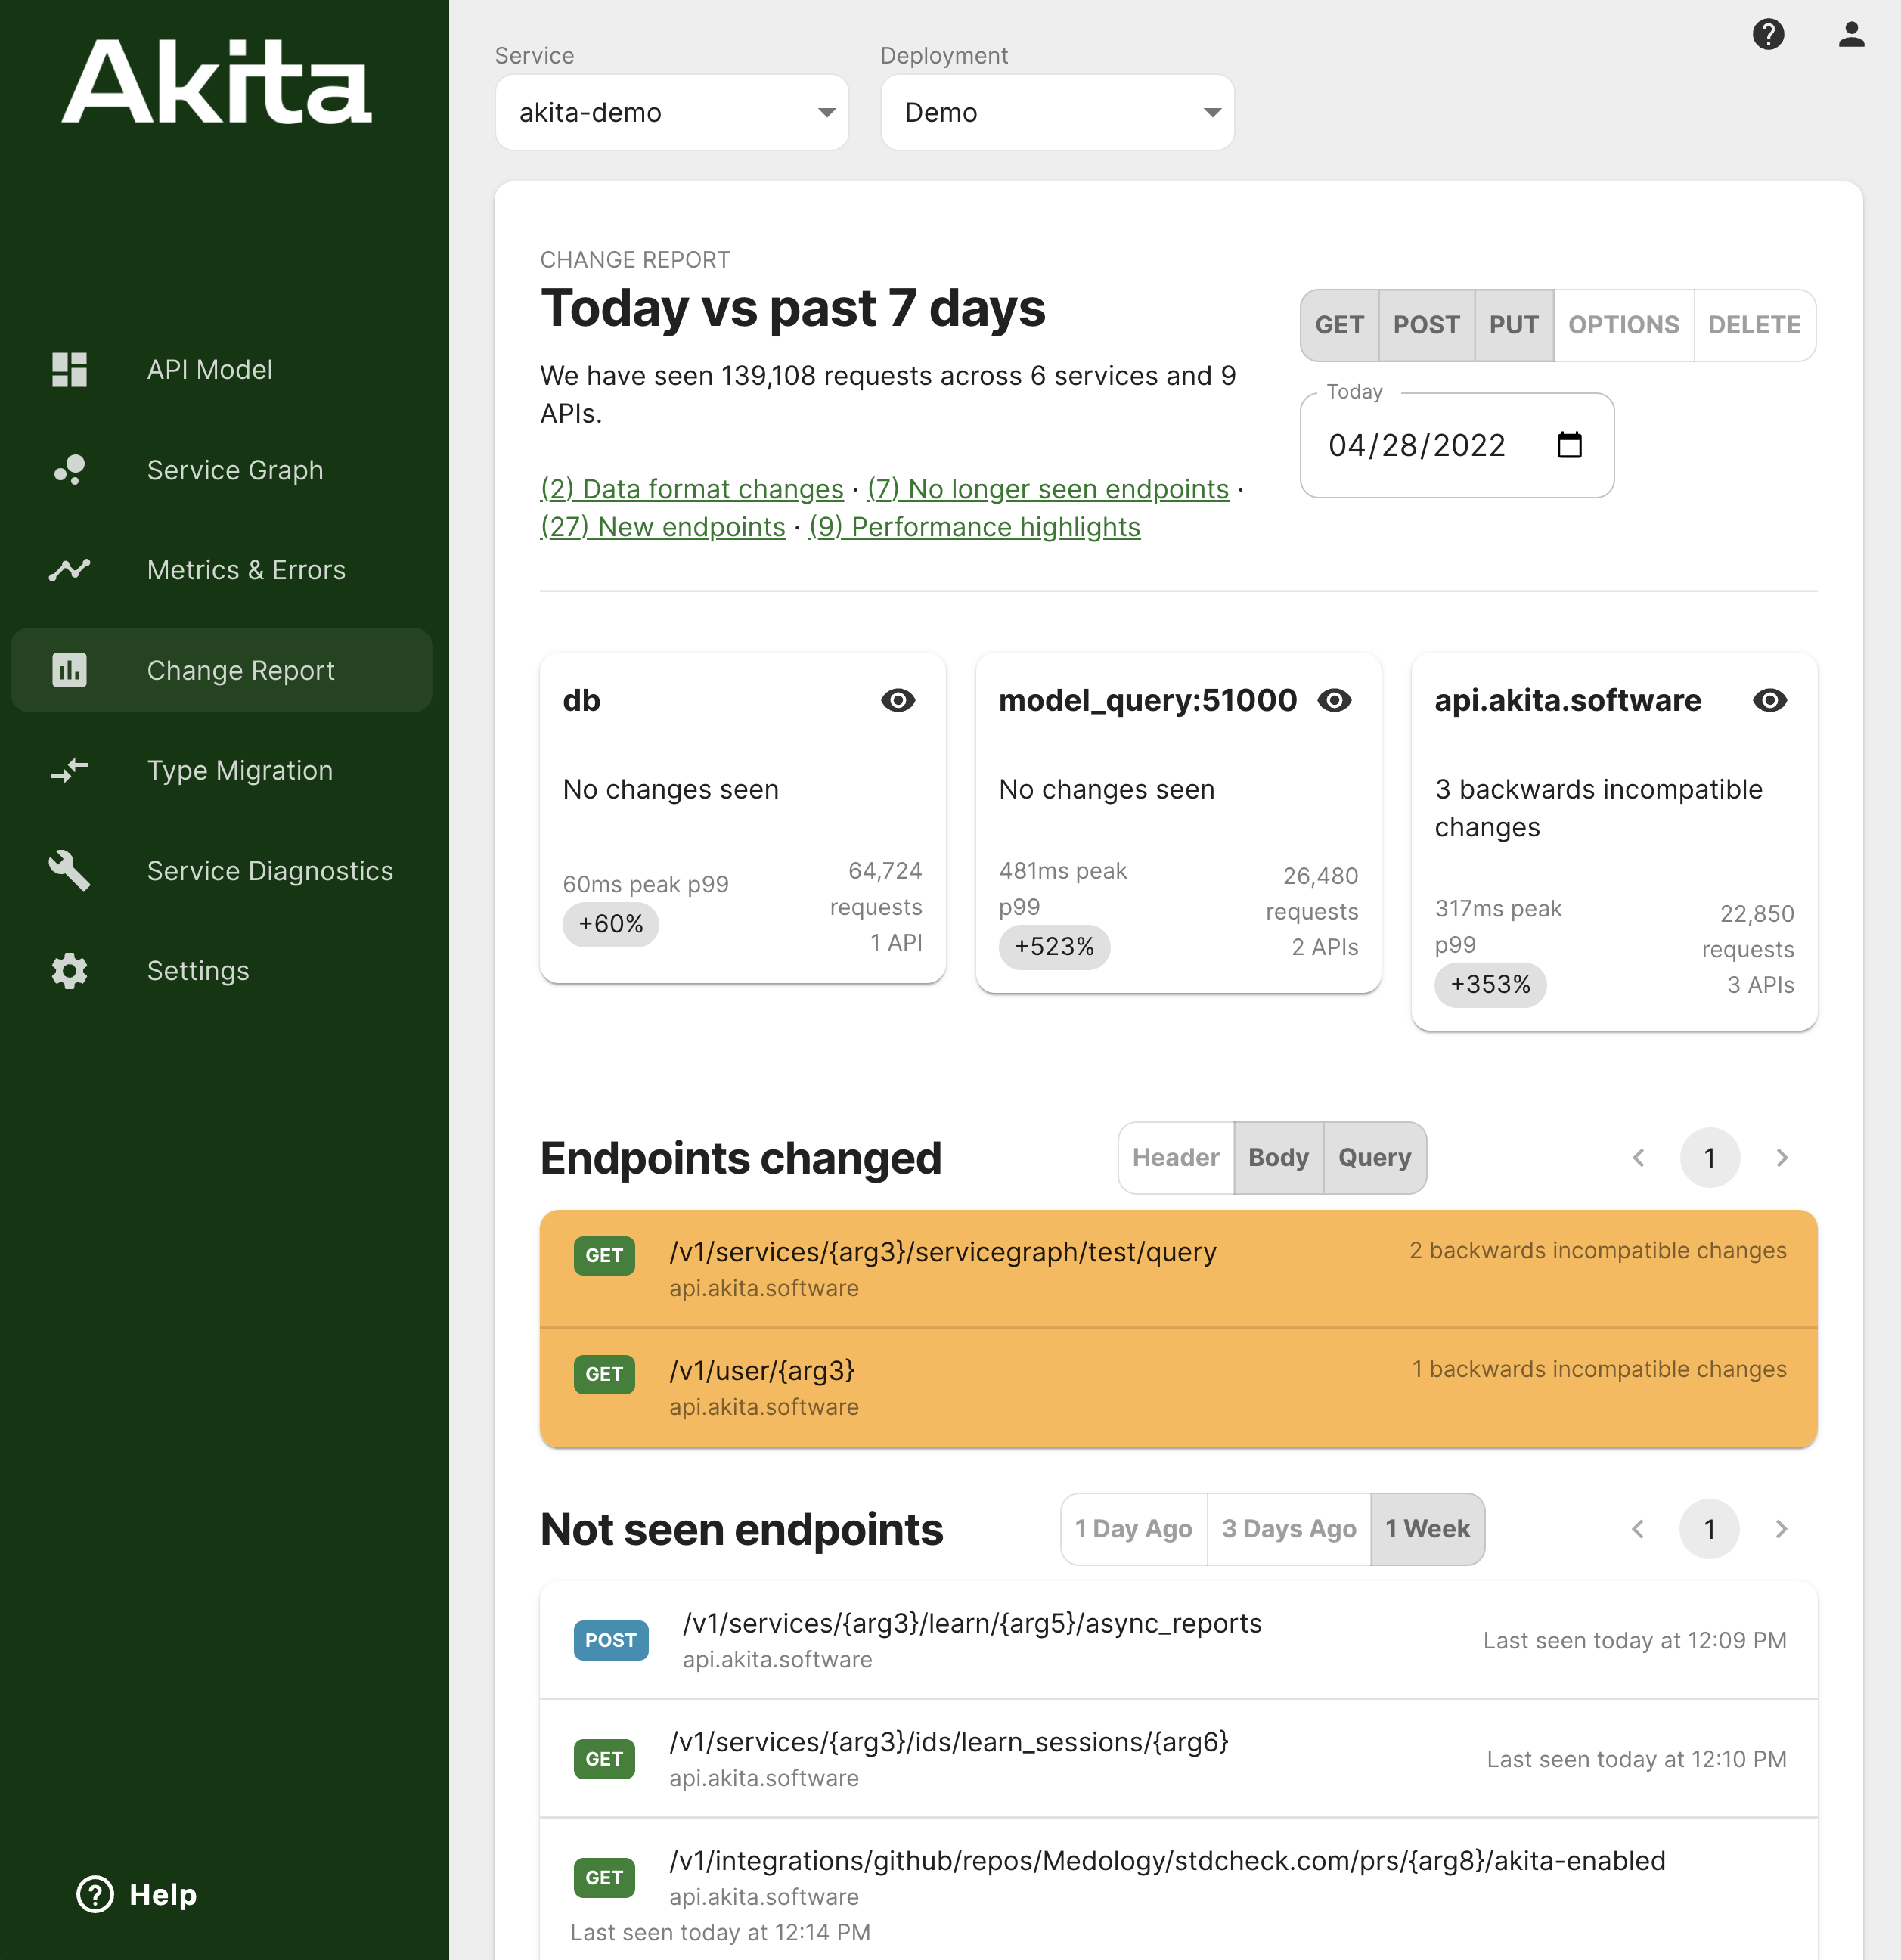Go to next page of Endpoints changed

(x=1781, y=1157)
